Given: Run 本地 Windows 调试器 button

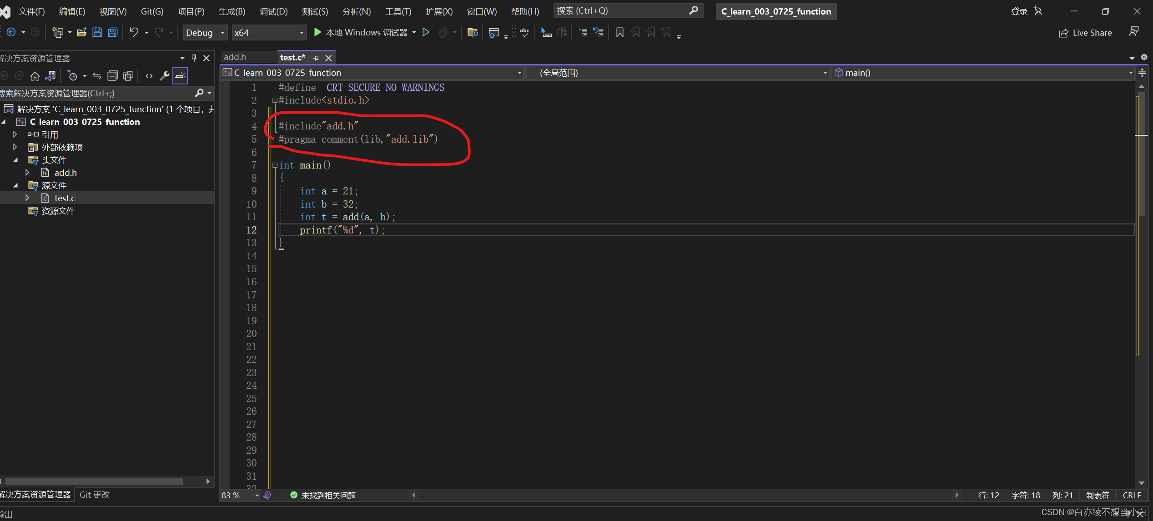Looking at the screenshot, I should [x=360, y=32].
